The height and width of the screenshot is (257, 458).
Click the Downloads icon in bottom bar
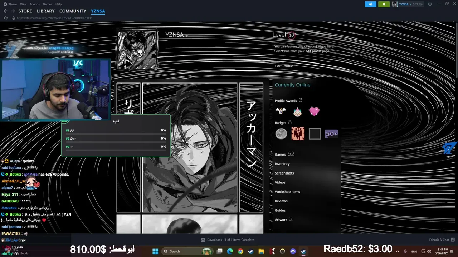(x=203, y=240)
